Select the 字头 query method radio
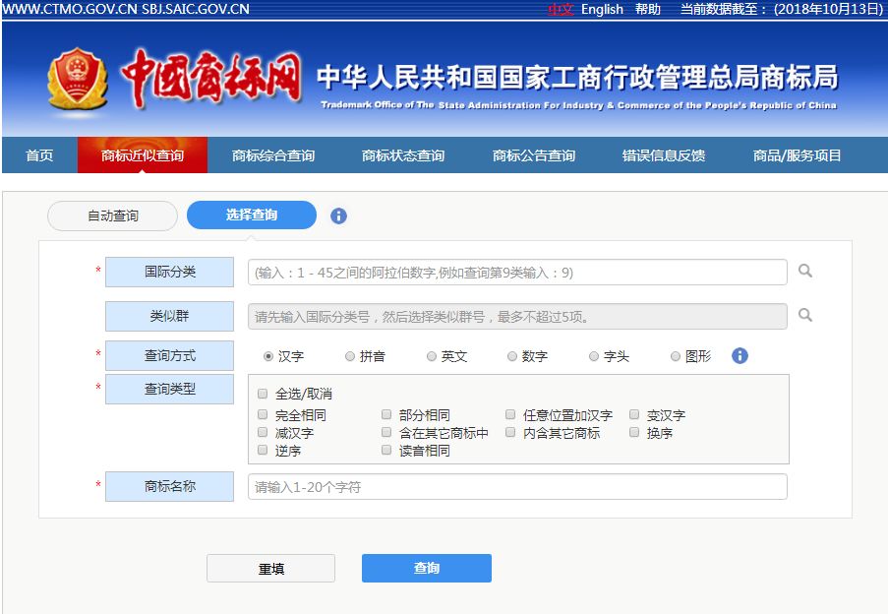Image resolution: width=888 pixels, height=614 pixels. 594,356
